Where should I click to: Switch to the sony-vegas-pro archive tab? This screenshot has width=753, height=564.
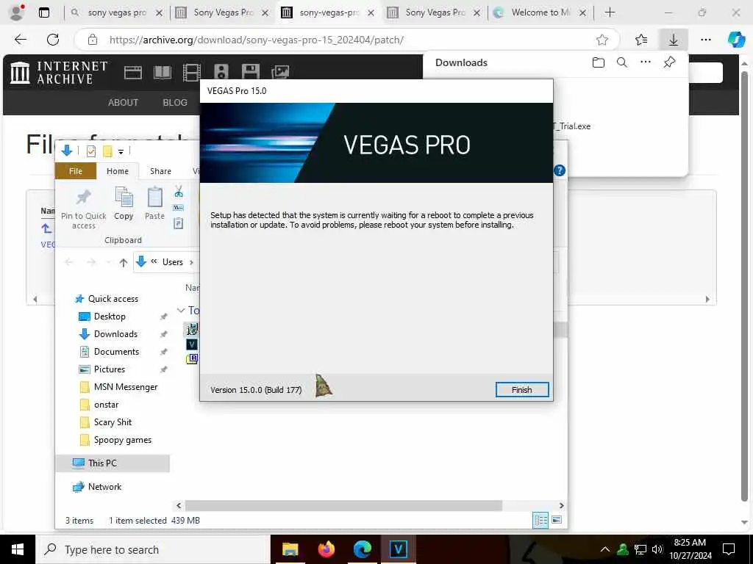[x=329, y=12]
